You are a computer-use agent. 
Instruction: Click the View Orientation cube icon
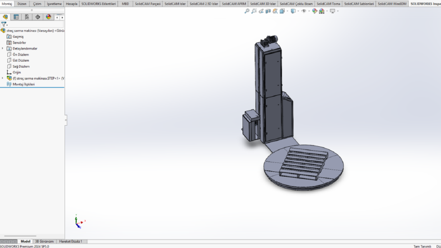click(282, 11)
